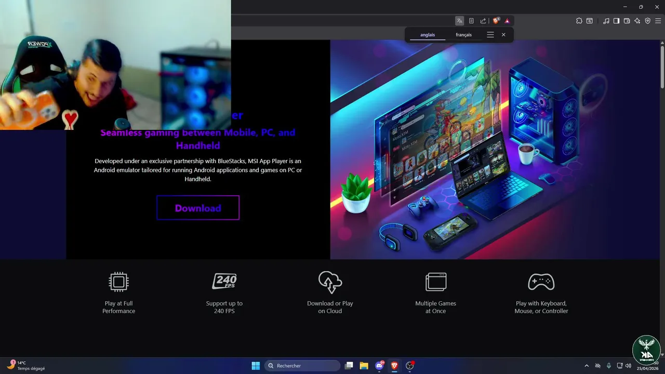
Task: Click the 'Seamless gaming between Mobile' heading
Action: (x=198, y=139)
